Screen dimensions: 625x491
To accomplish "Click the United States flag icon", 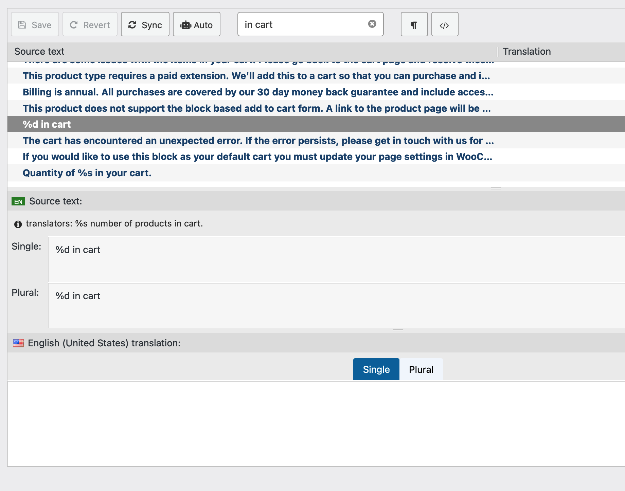I will [18, 343].
